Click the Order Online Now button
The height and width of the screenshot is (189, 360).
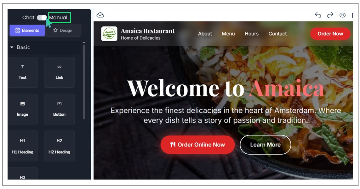[198, 145]
